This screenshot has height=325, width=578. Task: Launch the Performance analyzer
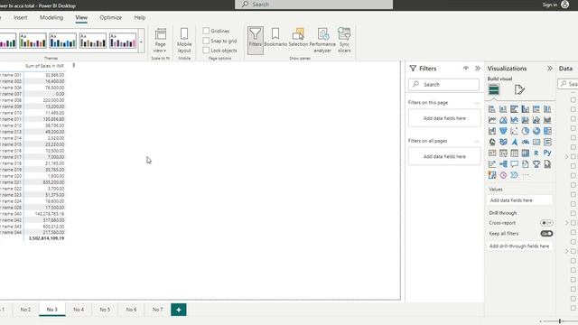click(322, 40)
